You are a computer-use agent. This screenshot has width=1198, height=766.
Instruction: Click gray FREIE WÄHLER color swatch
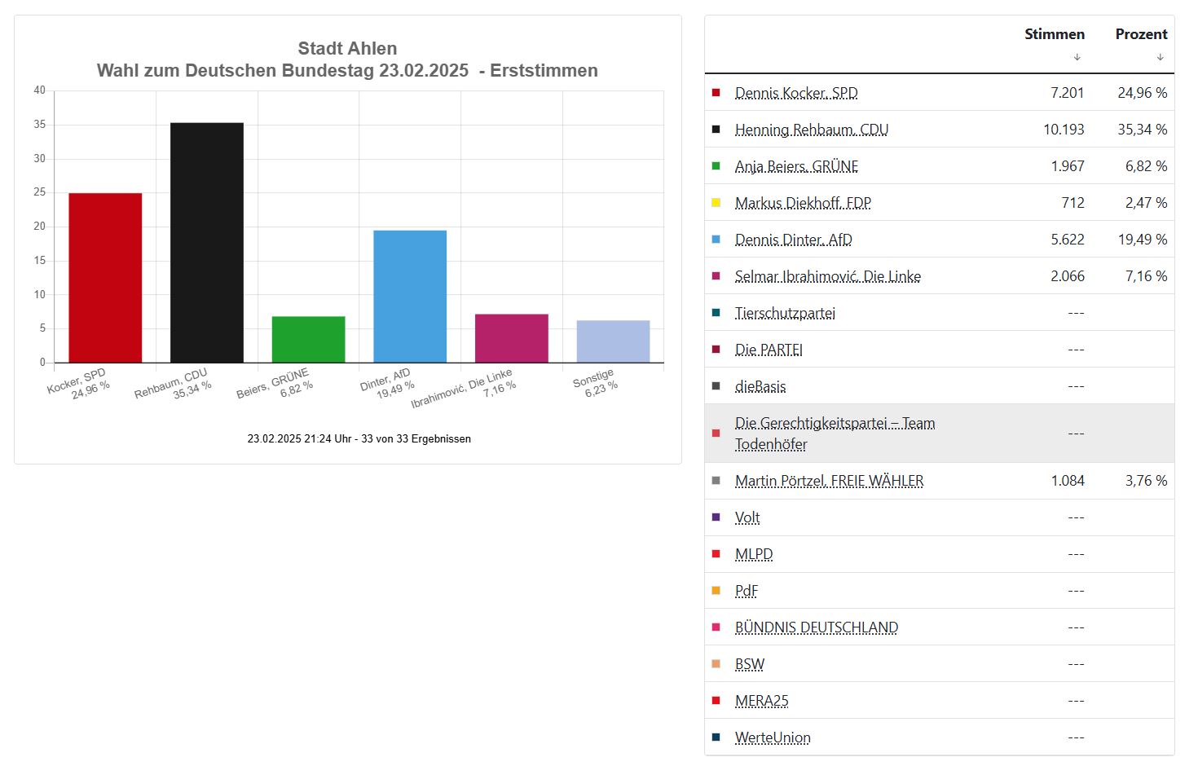coord(716,481)
